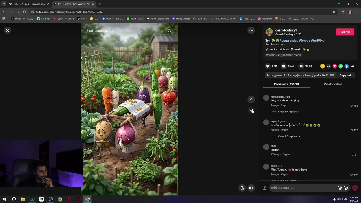Like anny's 'ila jmn' comment

point(353,155)
